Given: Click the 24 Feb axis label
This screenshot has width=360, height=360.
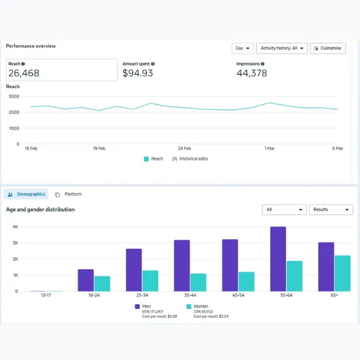Looking at the screenshot, I should (x=184, y=149).
